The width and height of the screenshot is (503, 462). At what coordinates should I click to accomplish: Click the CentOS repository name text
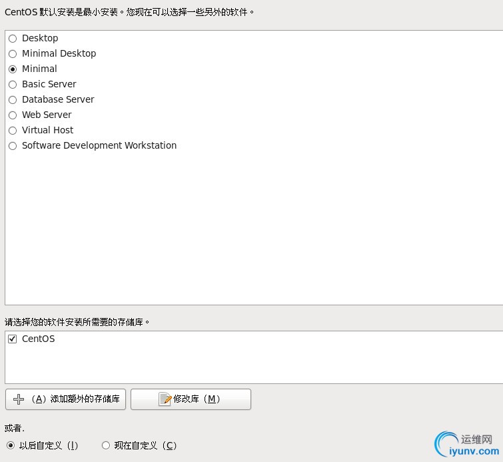(38, 339)
